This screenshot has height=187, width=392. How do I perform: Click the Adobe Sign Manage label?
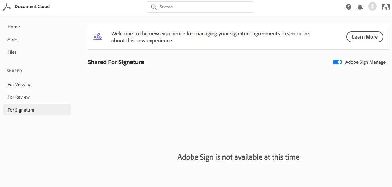point(365,62)
